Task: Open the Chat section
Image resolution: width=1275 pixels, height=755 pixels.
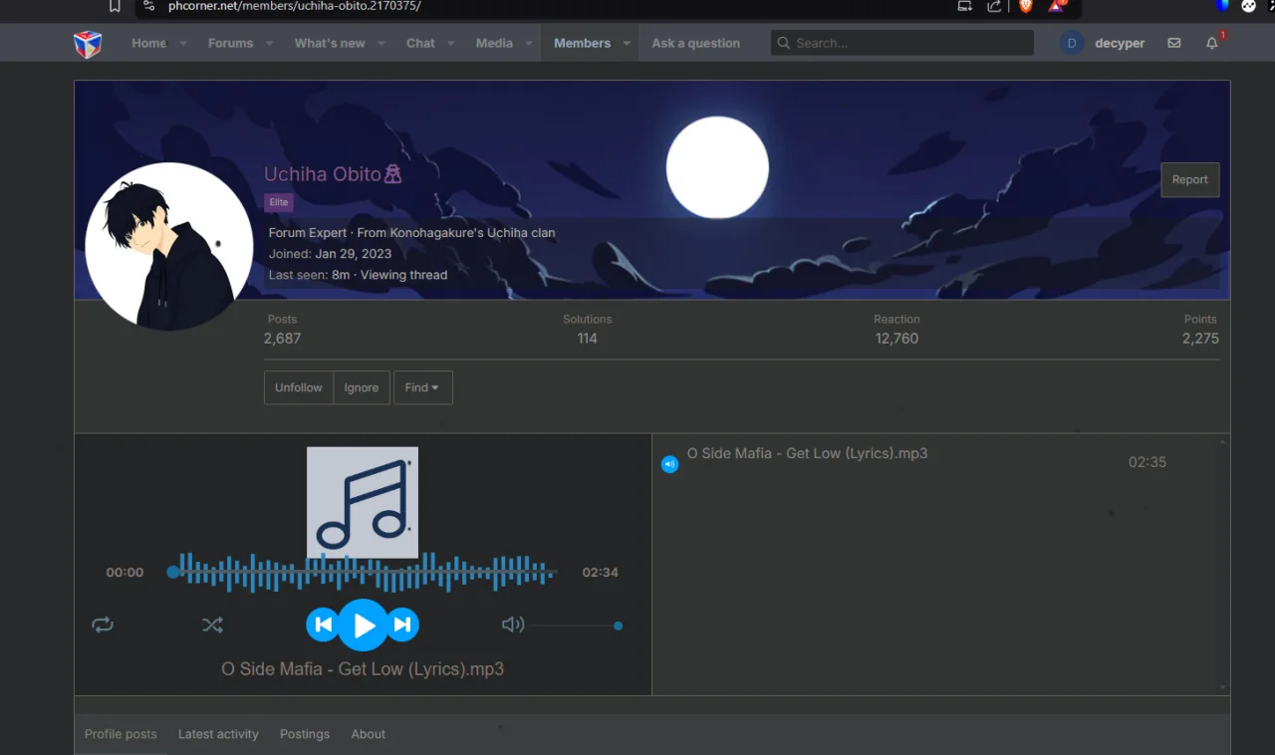Action: [420, 44]
